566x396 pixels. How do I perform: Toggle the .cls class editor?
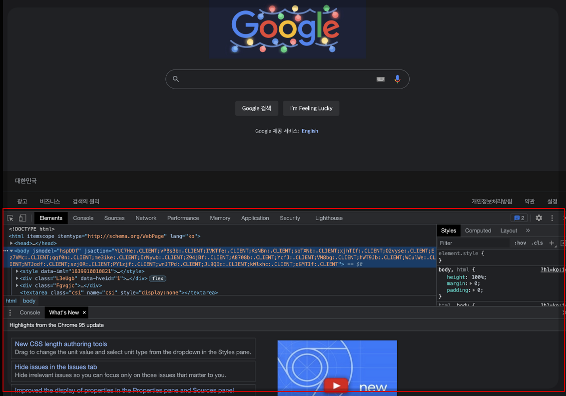coord(537,243)
